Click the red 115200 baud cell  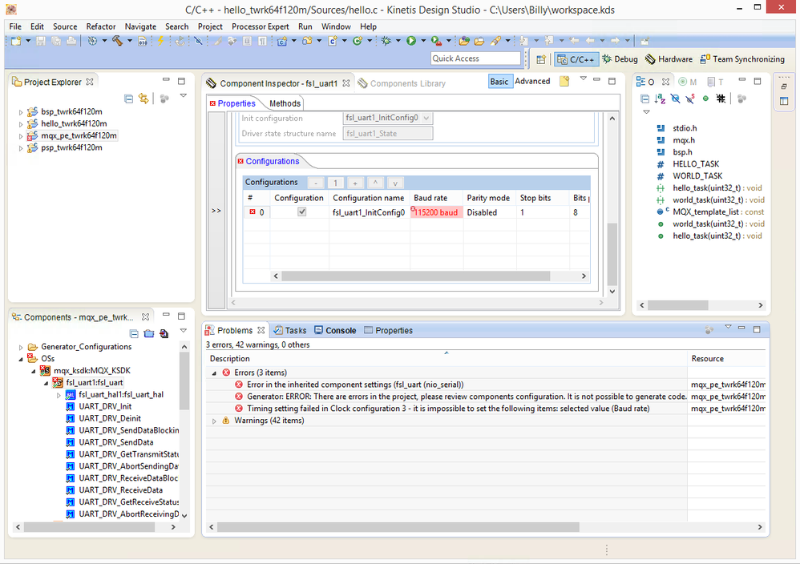436,212
